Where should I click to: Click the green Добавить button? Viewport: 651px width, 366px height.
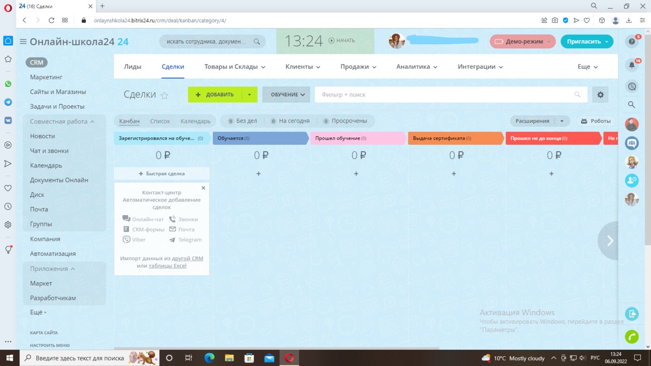point(215,95)
